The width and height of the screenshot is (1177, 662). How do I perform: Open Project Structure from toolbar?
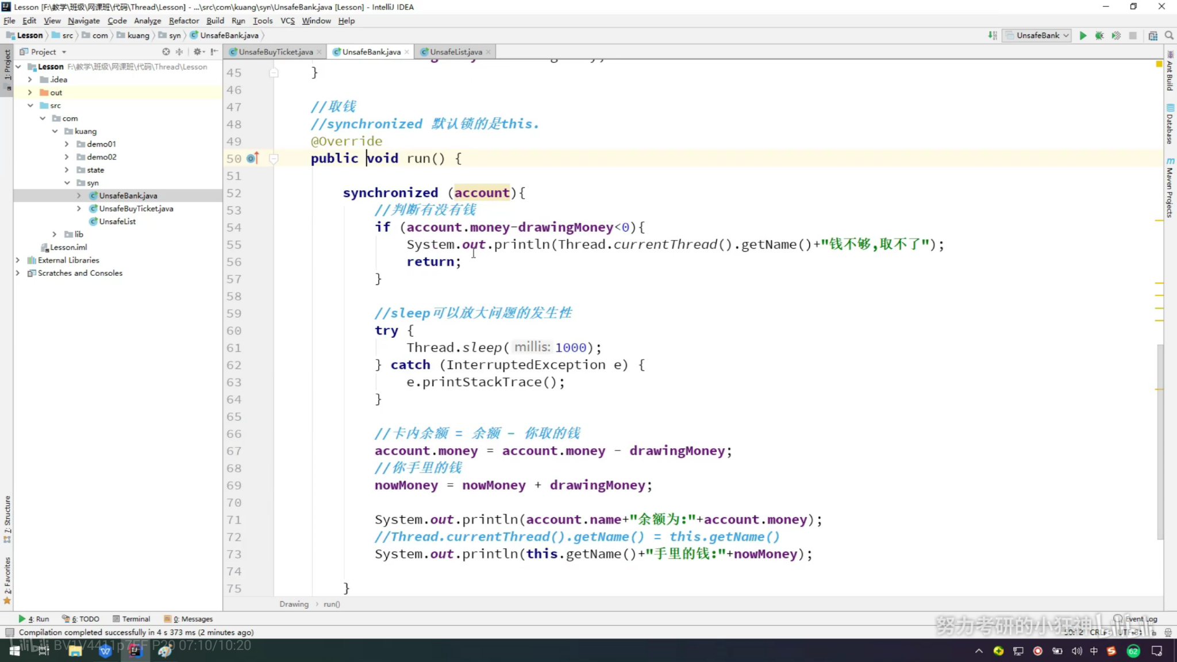pyautogui.click(x=1153, y=36)
